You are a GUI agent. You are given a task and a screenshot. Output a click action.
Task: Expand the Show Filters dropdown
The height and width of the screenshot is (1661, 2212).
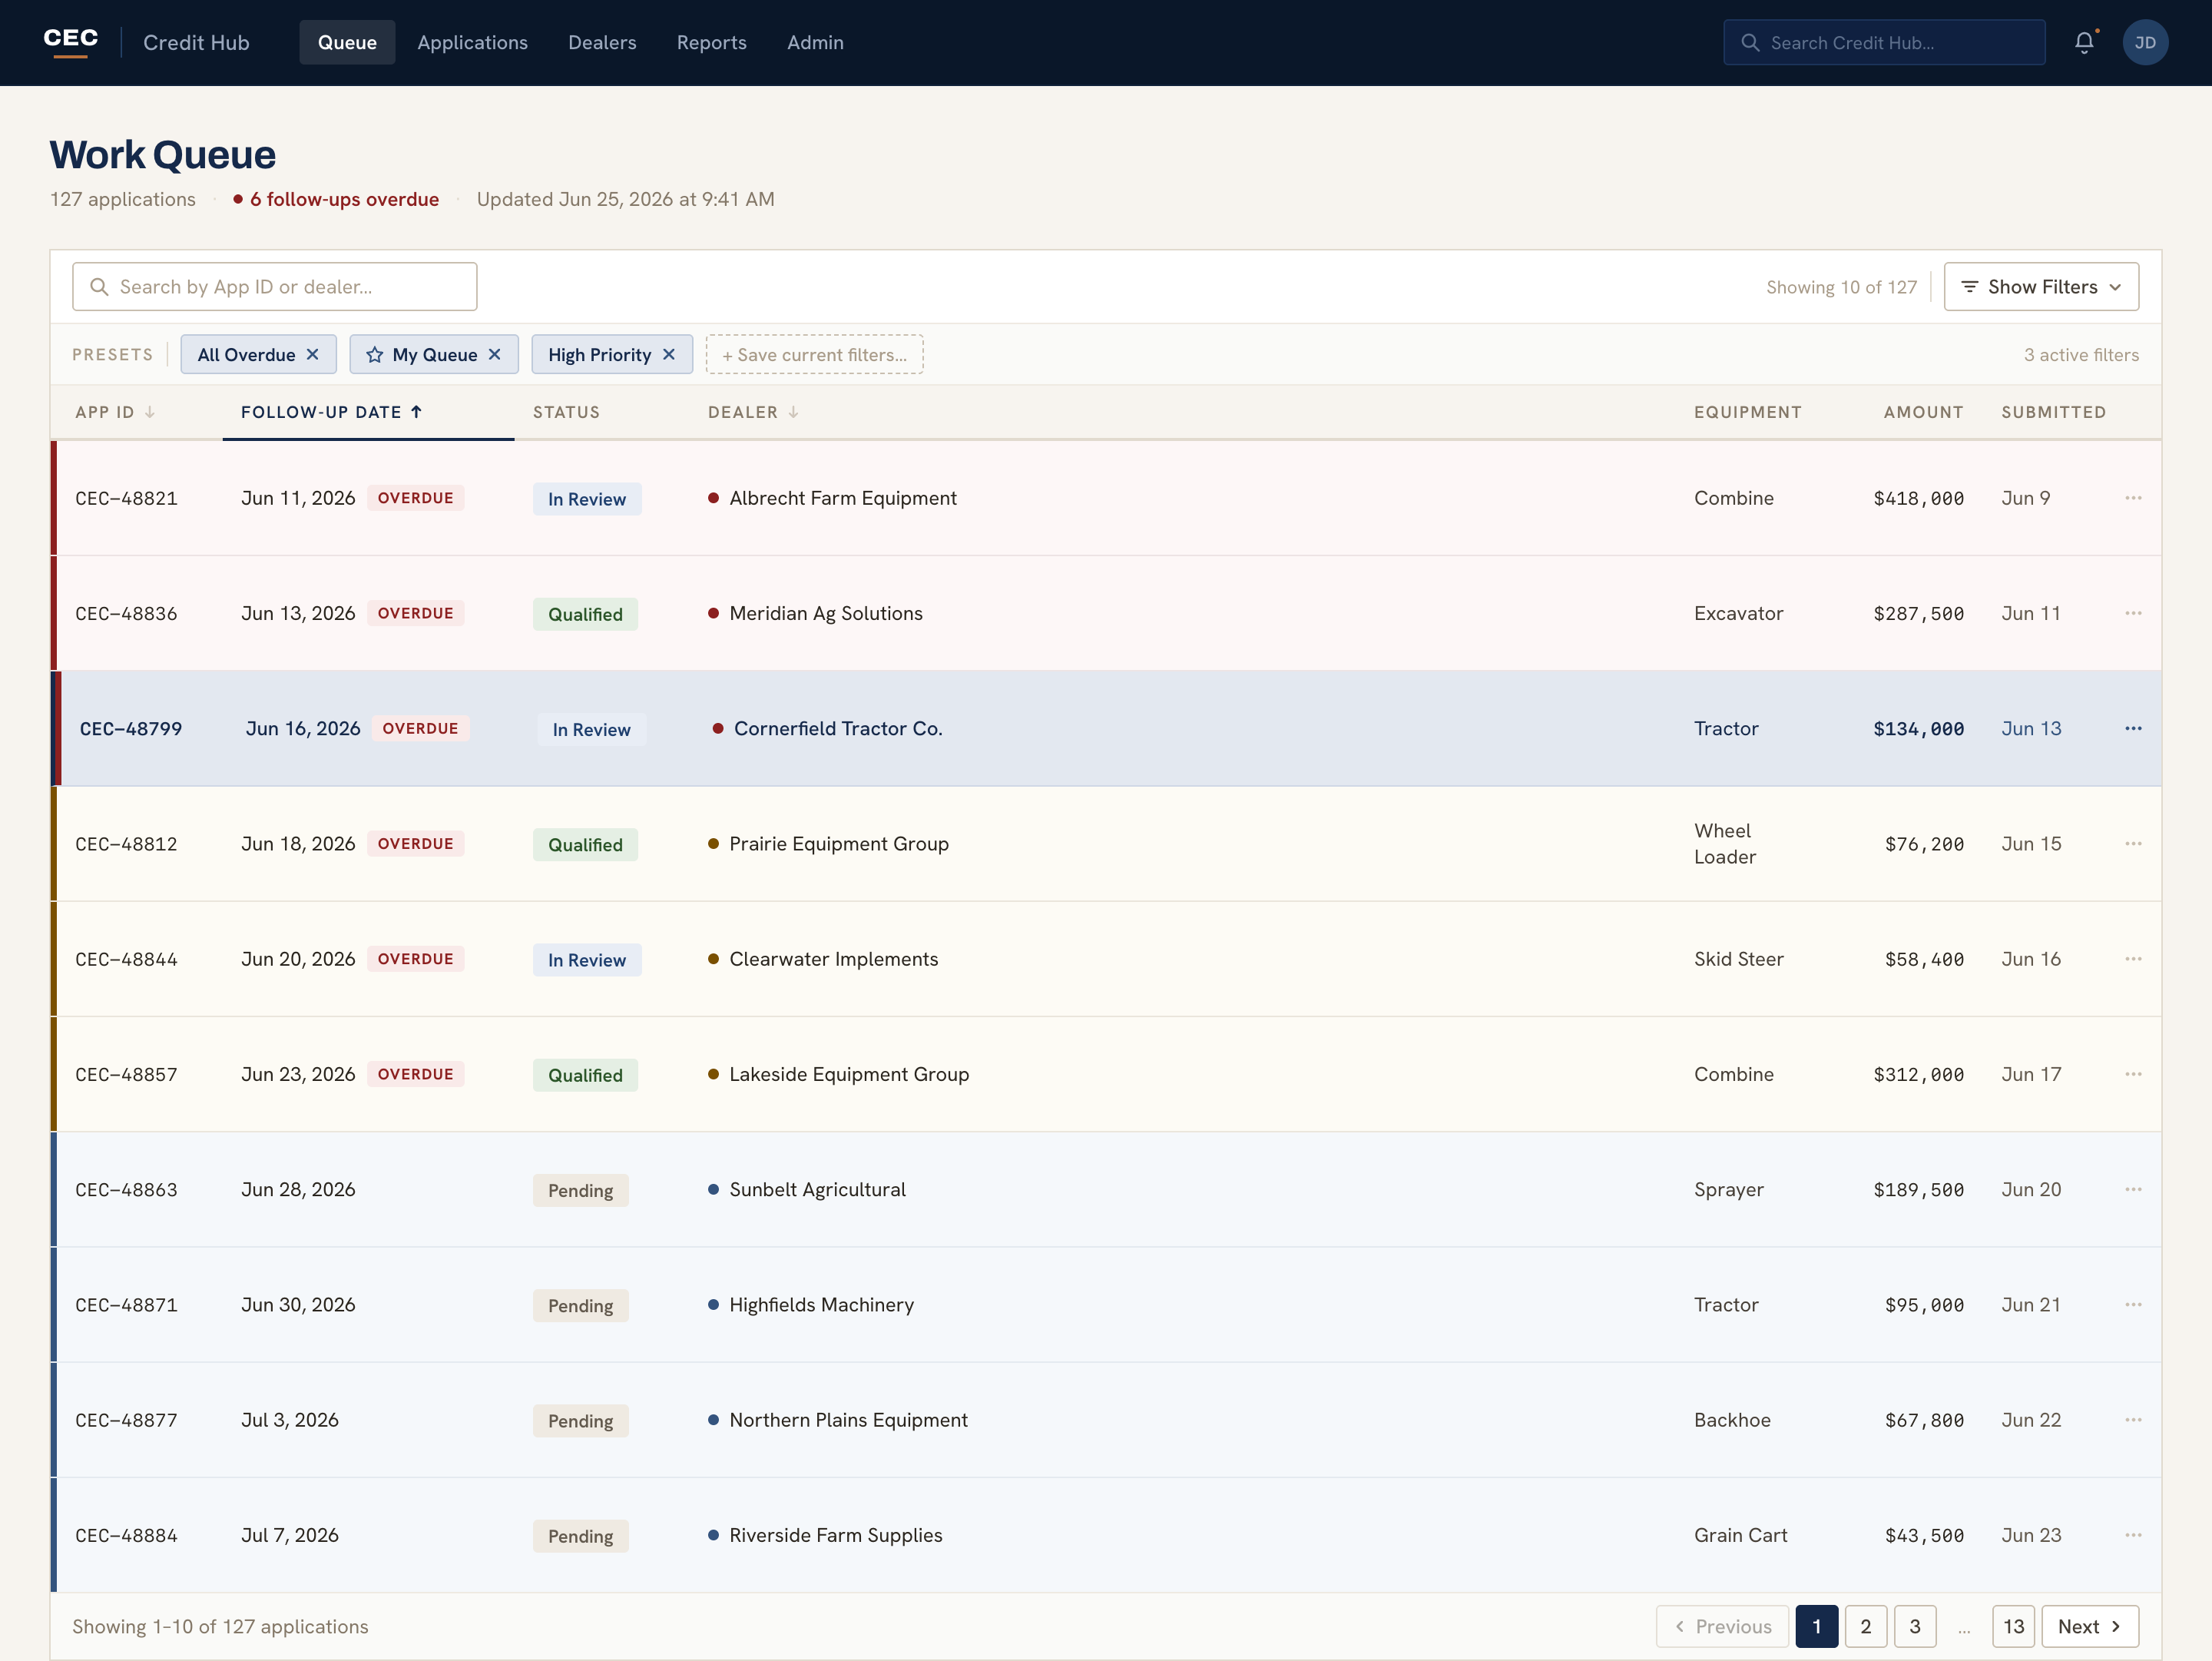(x=2041, y=287)
